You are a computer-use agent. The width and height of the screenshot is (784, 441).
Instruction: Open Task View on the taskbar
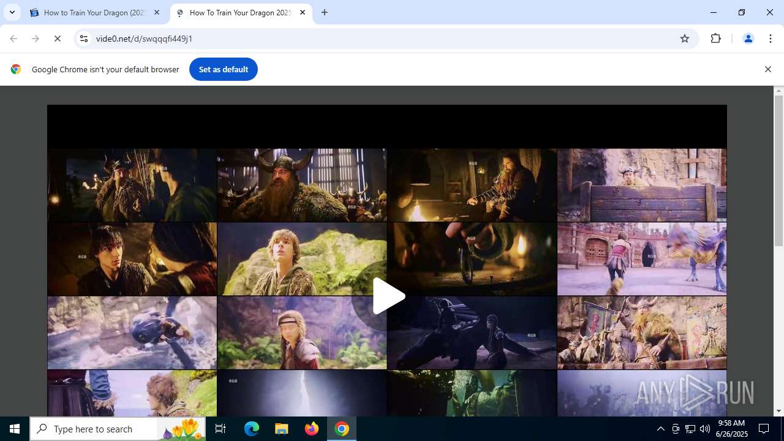click(221, 429)
